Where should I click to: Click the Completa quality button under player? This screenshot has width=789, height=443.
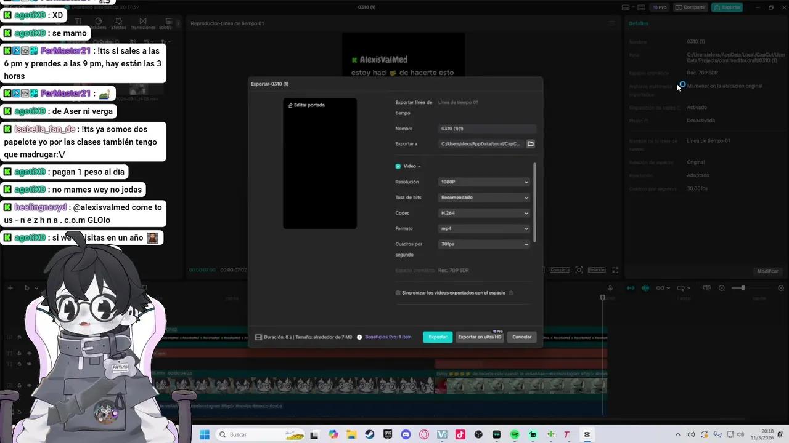click(x=560, y=270)
